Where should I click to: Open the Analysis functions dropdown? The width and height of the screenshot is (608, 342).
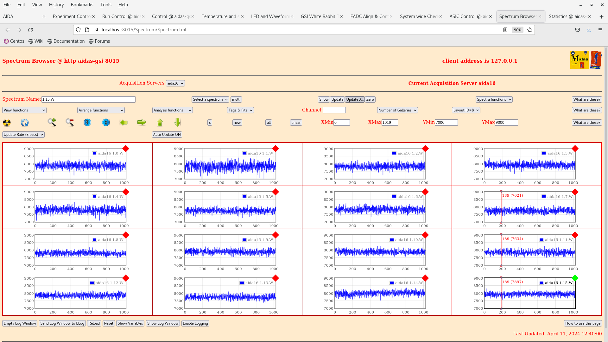172,110
